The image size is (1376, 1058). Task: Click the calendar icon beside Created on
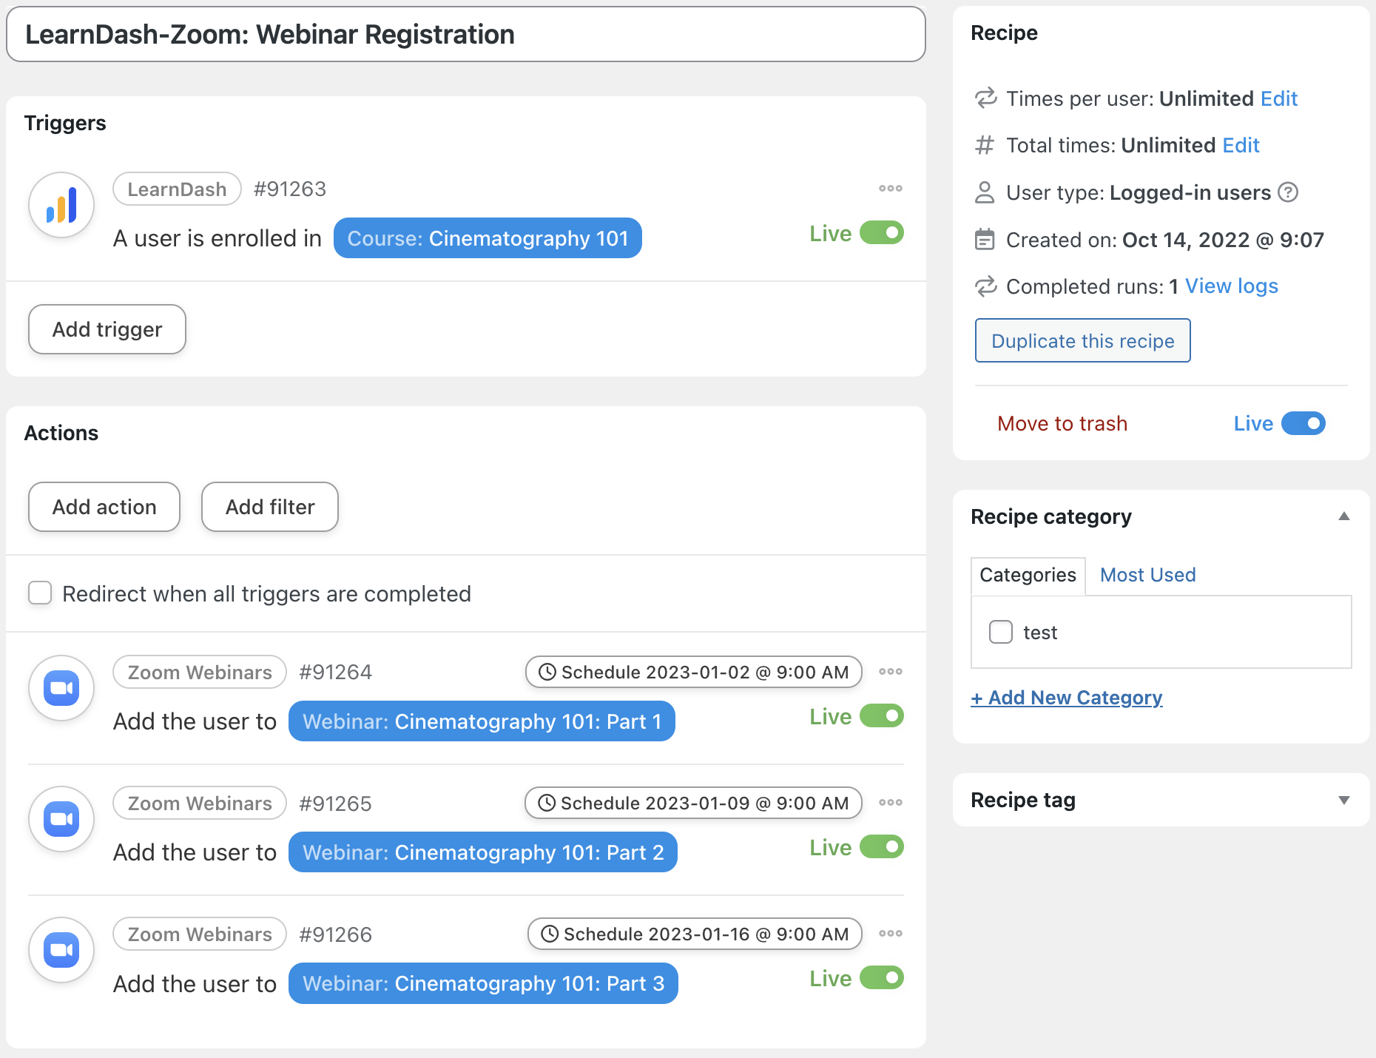tap(985, 240)
